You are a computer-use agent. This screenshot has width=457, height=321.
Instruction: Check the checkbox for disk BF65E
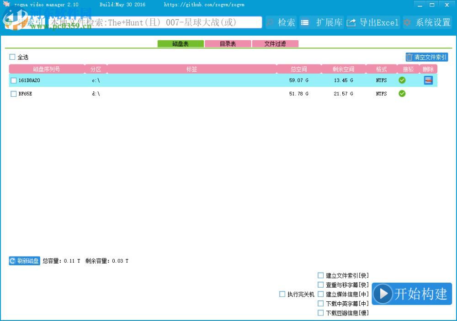click(13, 94)
